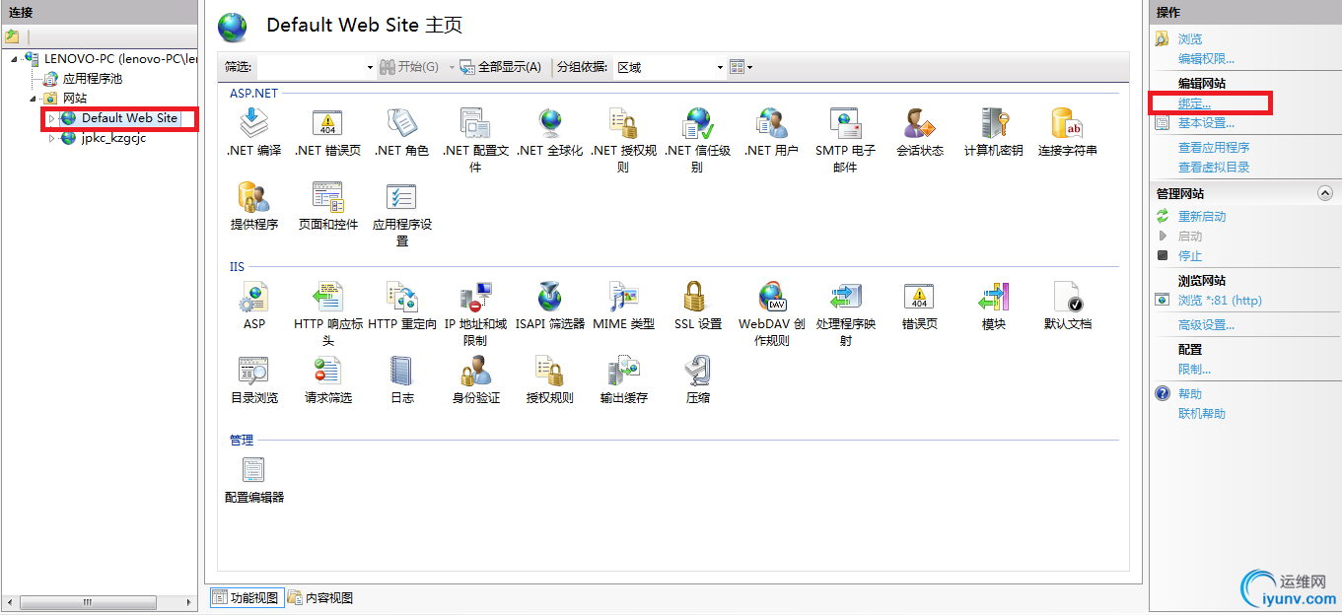The width and height of the screenshot is (1342, 615).
Task: Open the 提供程序 feature icon
Action: tap(254, 198)
